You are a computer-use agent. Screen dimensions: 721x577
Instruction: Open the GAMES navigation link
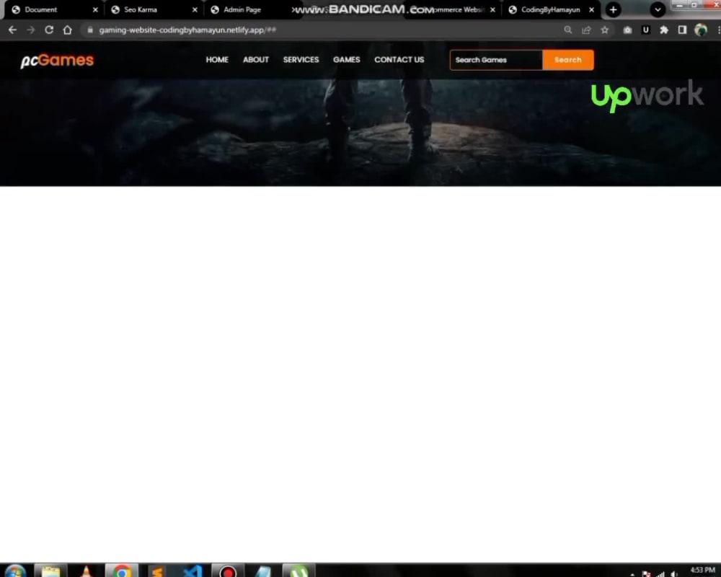click(x=346, y=60)
